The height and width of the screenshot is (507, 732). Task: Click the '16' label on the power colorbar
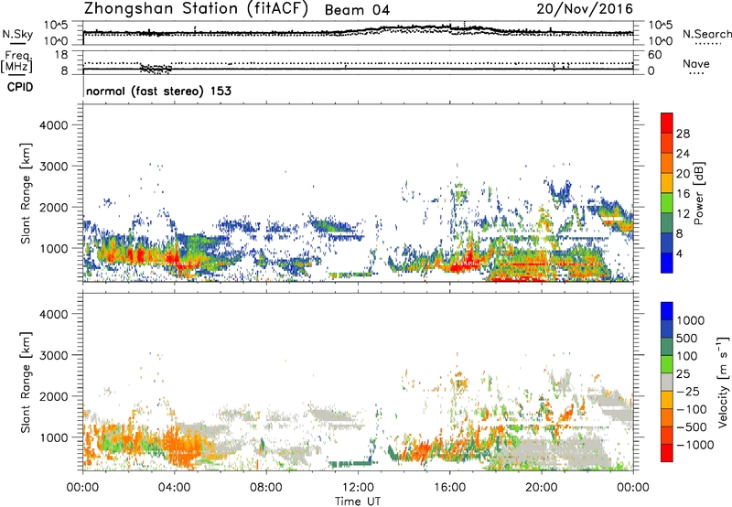pos(683,194)
